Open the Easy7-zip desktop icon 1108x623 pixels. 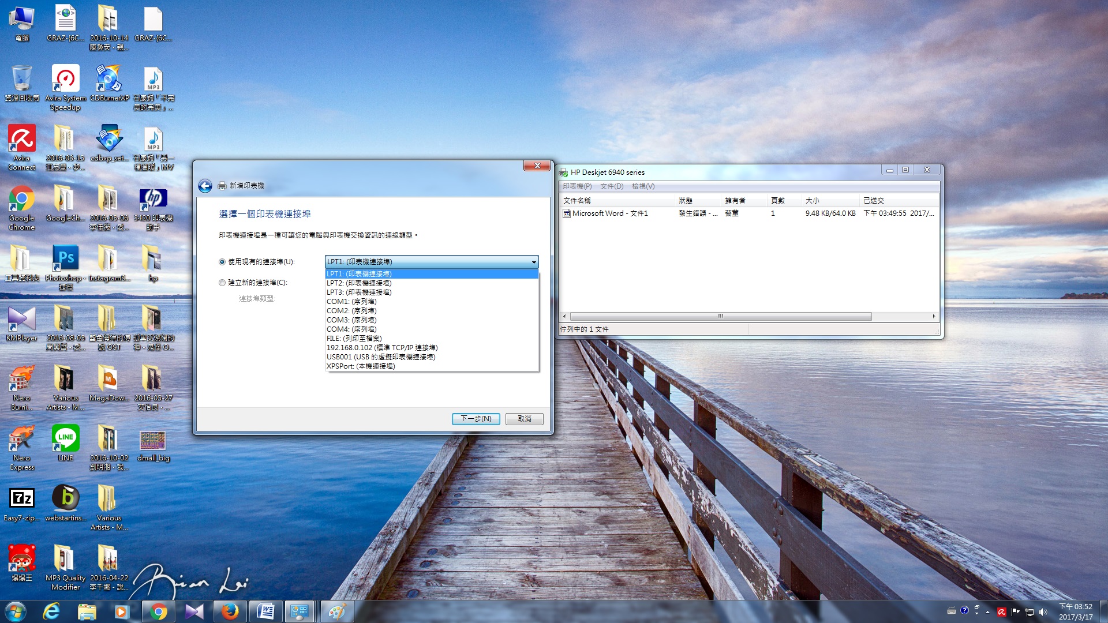pyautogui.click(x=22, y=504)
